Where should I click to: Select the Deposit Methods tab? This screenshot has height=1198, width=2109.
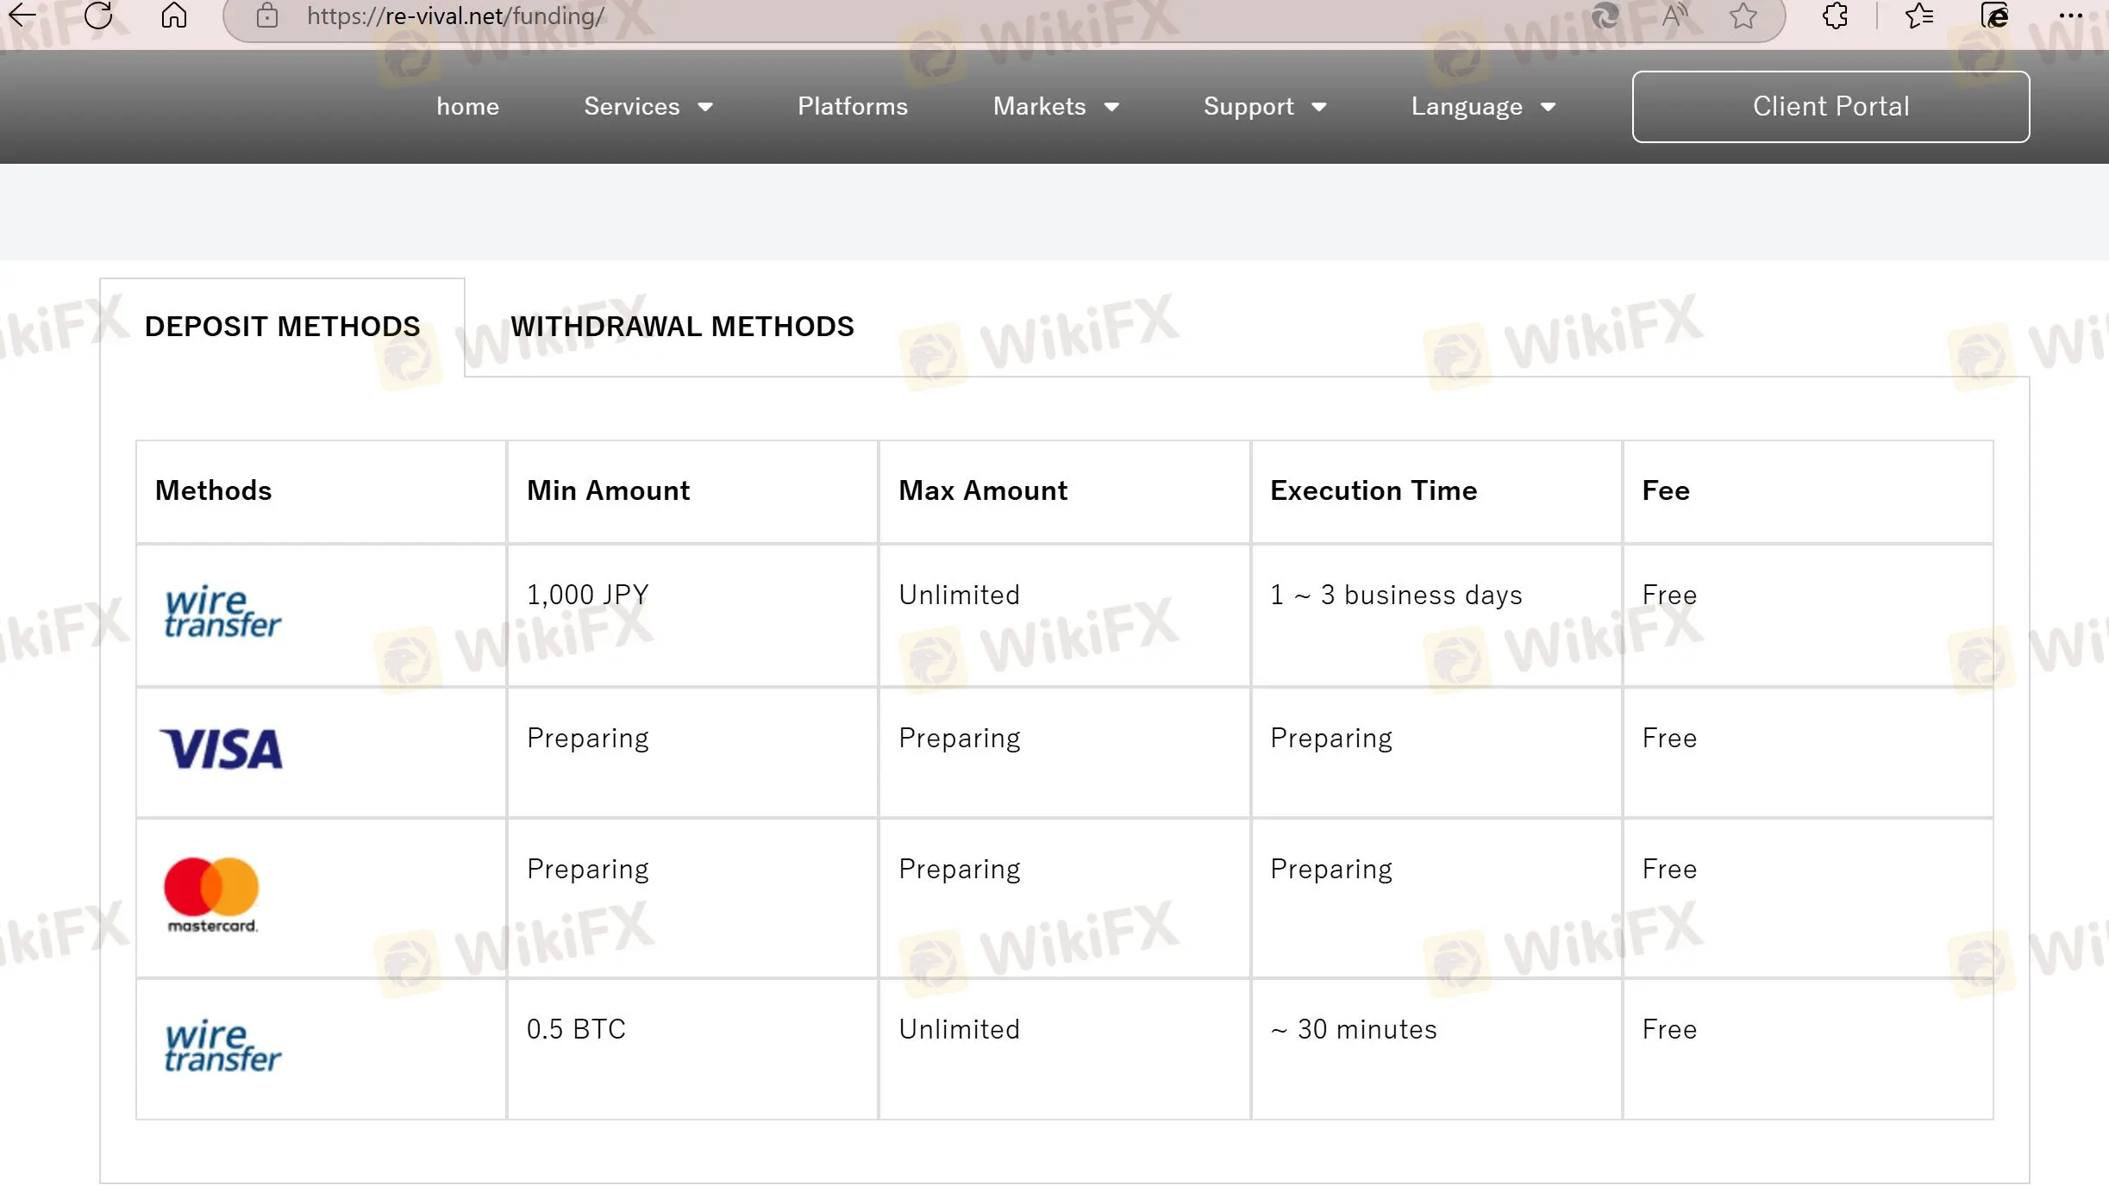pos(282,327)
